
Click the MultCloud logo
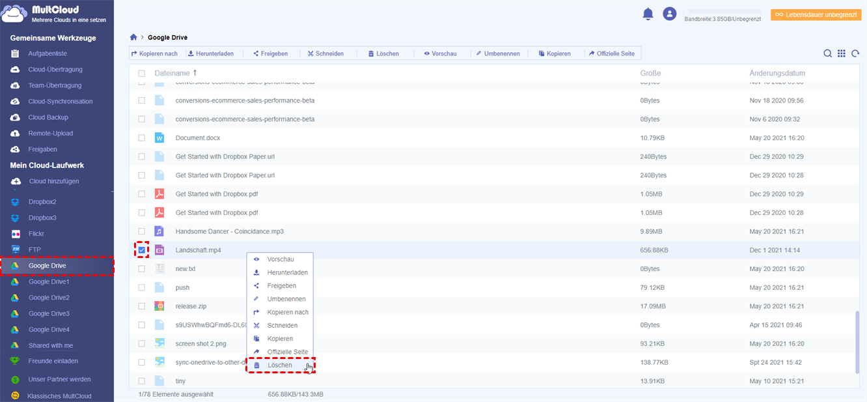click(x=55, y=14)
